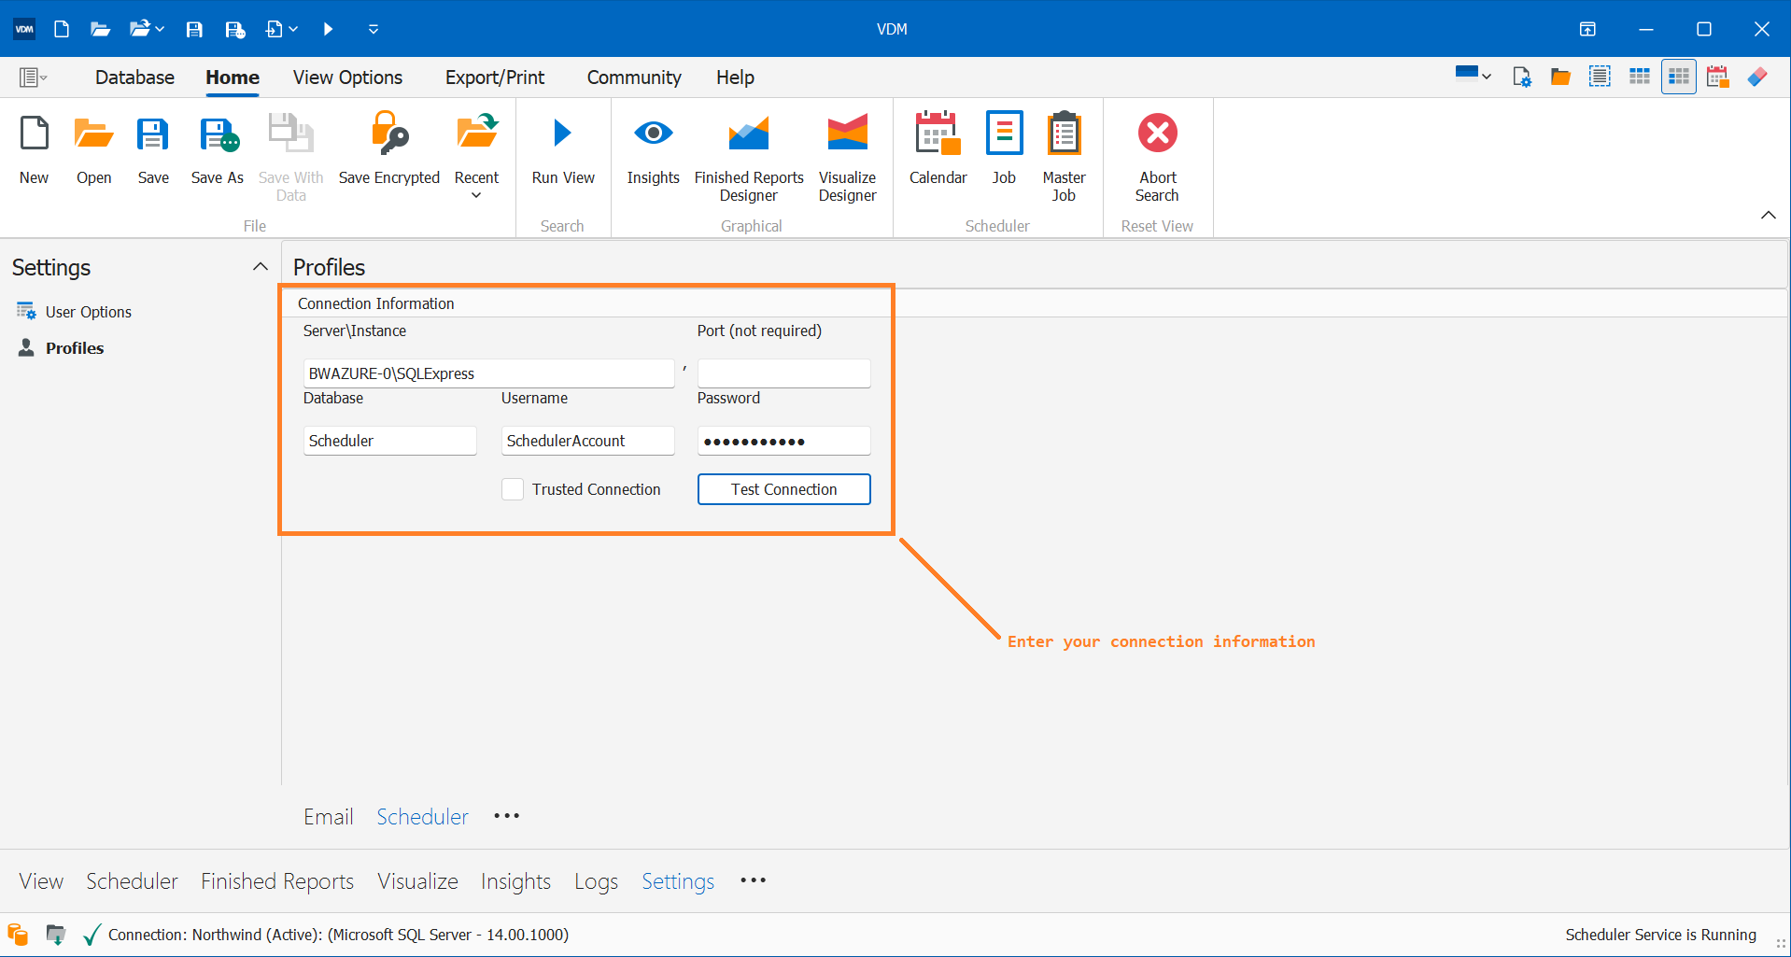Click the dashed-border list view icon
This screenshot has height=957, width=1791.
coord(1600,77)
